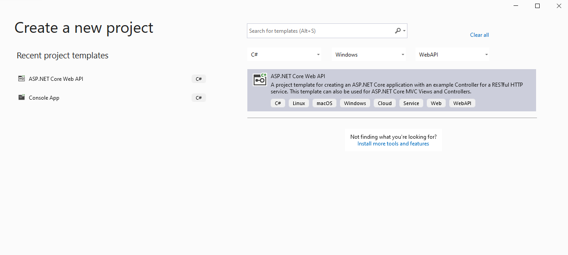The height and width of the screenshot is (255, 568).
Task: Select recent template ASP.NET Core Web API
Action: pos(112,79)
